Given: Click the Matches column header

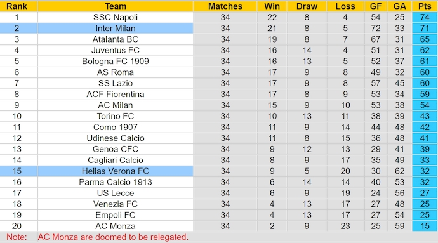Looking at the screenshot, I should (x=225, y=6).
